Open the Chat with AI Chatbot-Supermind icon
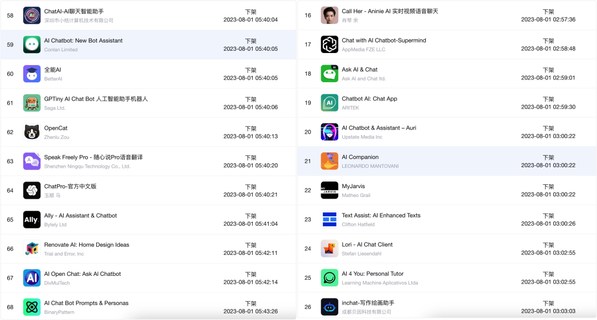Viewport: 597px width, 320px height. click(x=329, y=45)
